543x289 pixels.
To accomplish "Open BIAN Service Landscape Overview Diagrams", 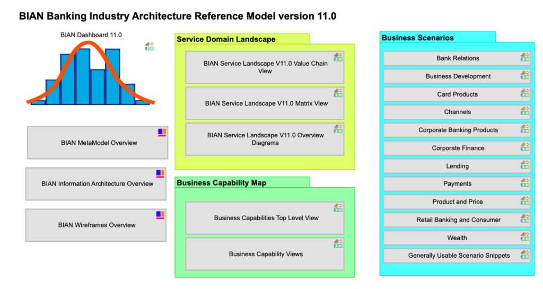I will tap(265, 139).
